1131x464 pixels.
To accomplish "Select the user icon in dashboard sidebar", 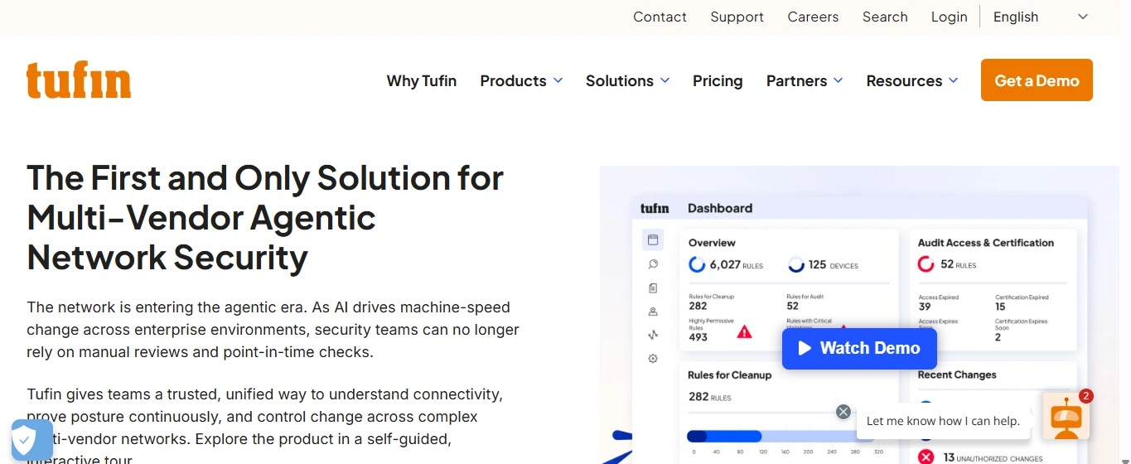I will tap(653, 312).
